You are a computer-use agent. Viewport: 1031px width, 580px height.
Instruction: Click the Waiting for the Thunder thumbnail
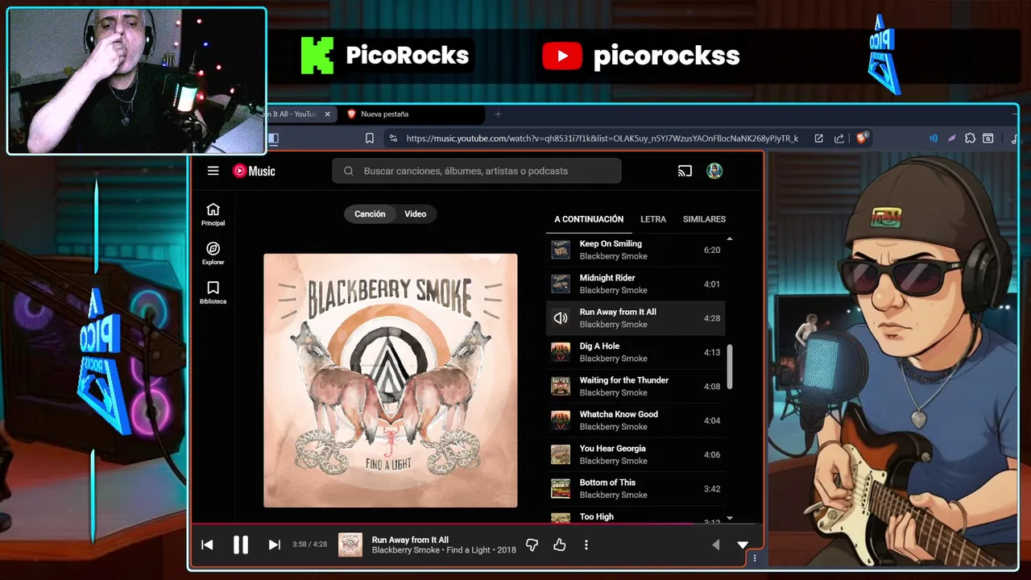[561, 386]
